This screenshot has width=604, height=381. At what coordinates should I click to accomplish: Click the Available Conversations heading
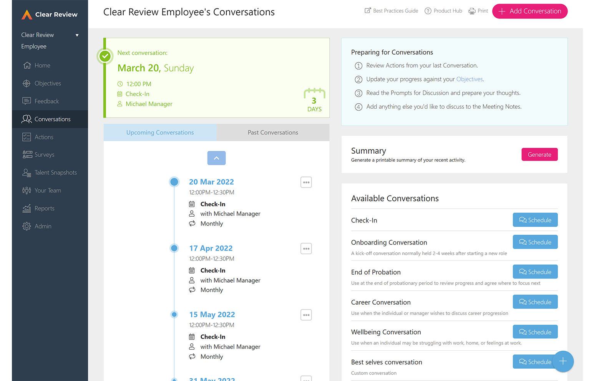tap(395, 199)
